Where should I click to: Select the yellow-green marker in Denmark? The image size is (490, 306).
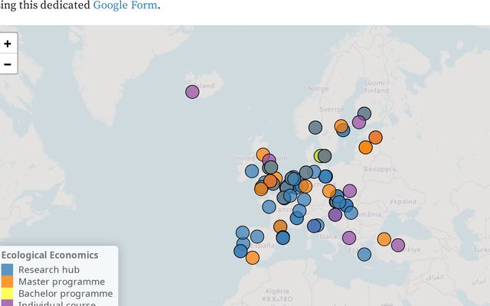point(320,155)
